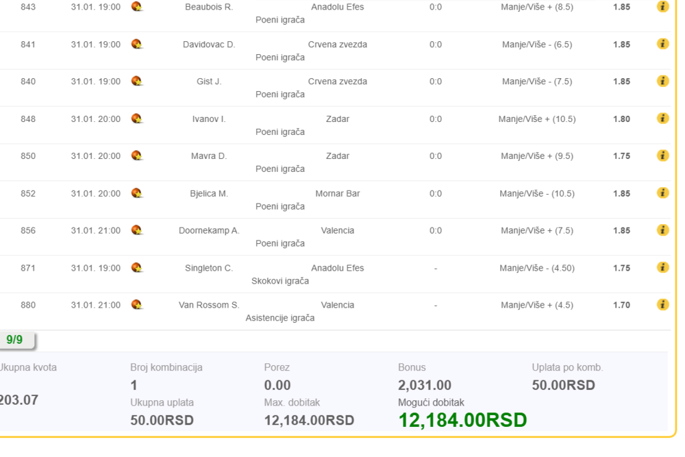
Task: Click Manje/Više - (4.50) selection
Action: pos(537,269)
